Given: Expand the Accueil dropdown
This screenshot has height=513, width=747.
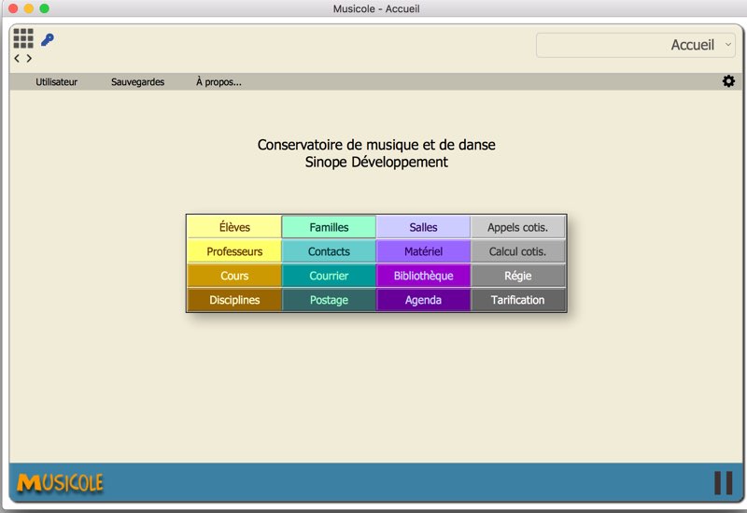Looking at the screenshot, I should [636, 45].
